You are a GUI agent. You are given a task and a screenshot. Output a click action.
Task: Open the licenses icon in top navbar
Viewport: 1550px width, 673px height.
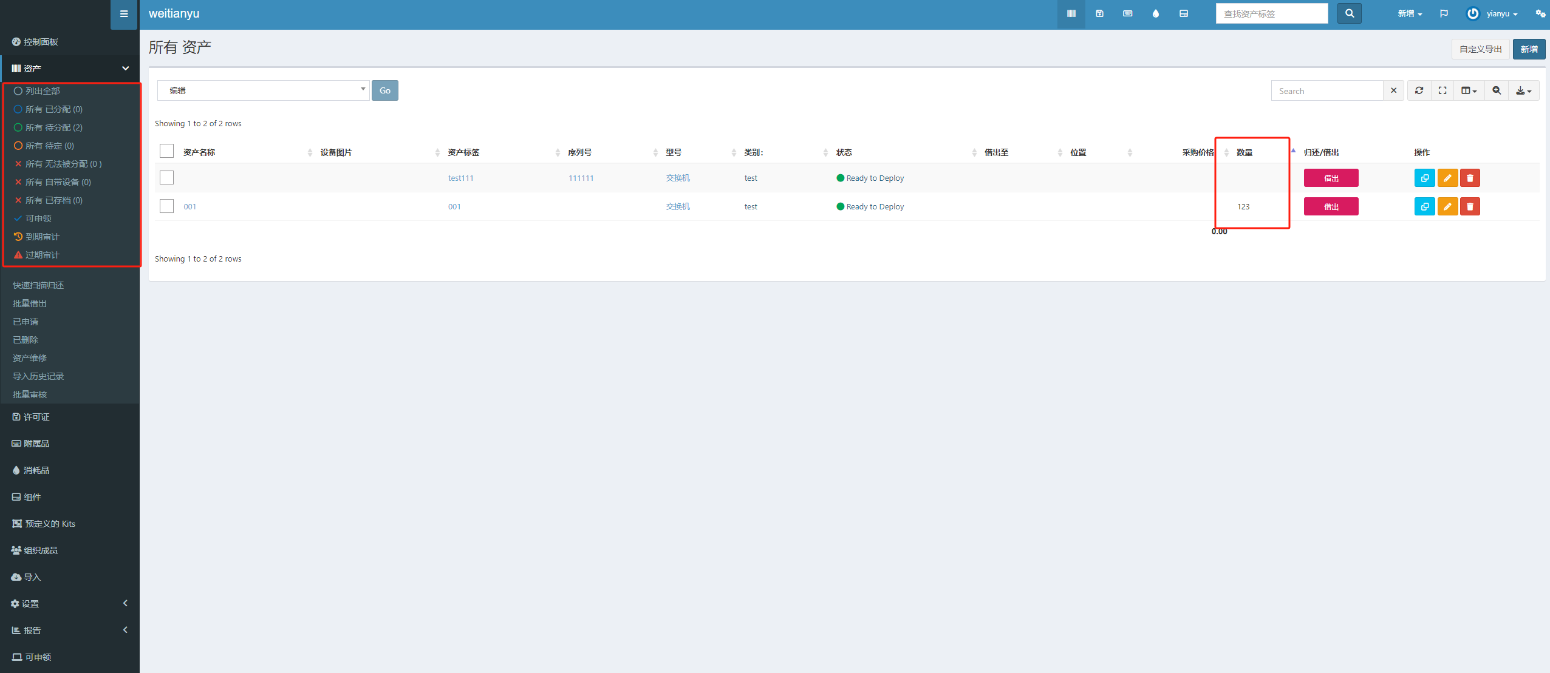pos(1099,13)
